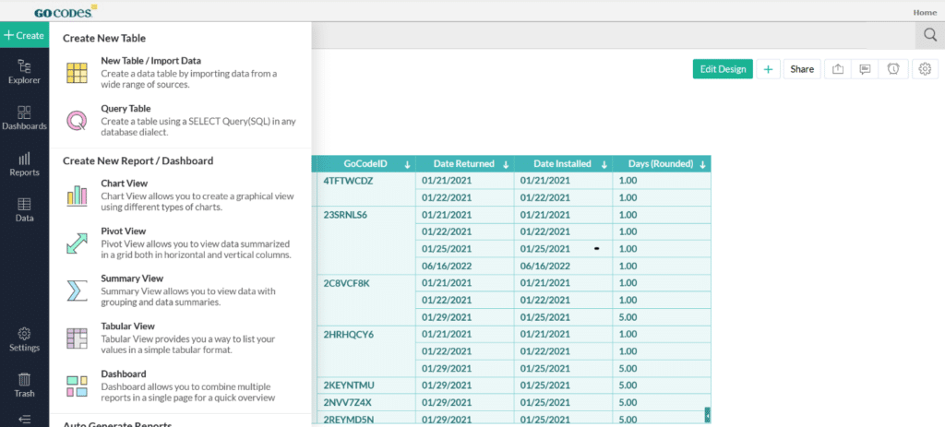Screen dimensions: 945x427
Task: Click the Edit Design button
Action: 723,69
